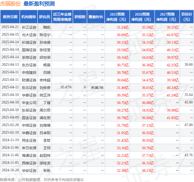Image resolution: width=194 pixels, height=182 pixels.
Task: Click the 研究员 column header
Action: [x=45, y=17]
